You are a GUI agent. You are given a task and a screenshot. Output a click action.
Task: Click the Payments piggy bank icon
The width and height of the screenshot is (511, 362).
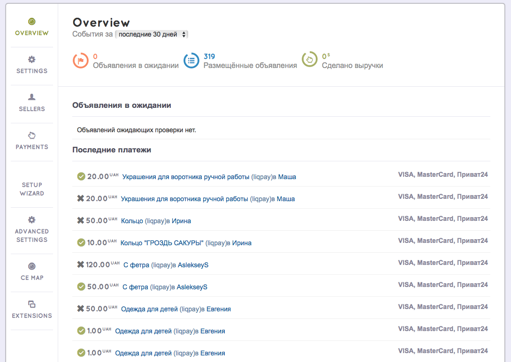(31, 136)
